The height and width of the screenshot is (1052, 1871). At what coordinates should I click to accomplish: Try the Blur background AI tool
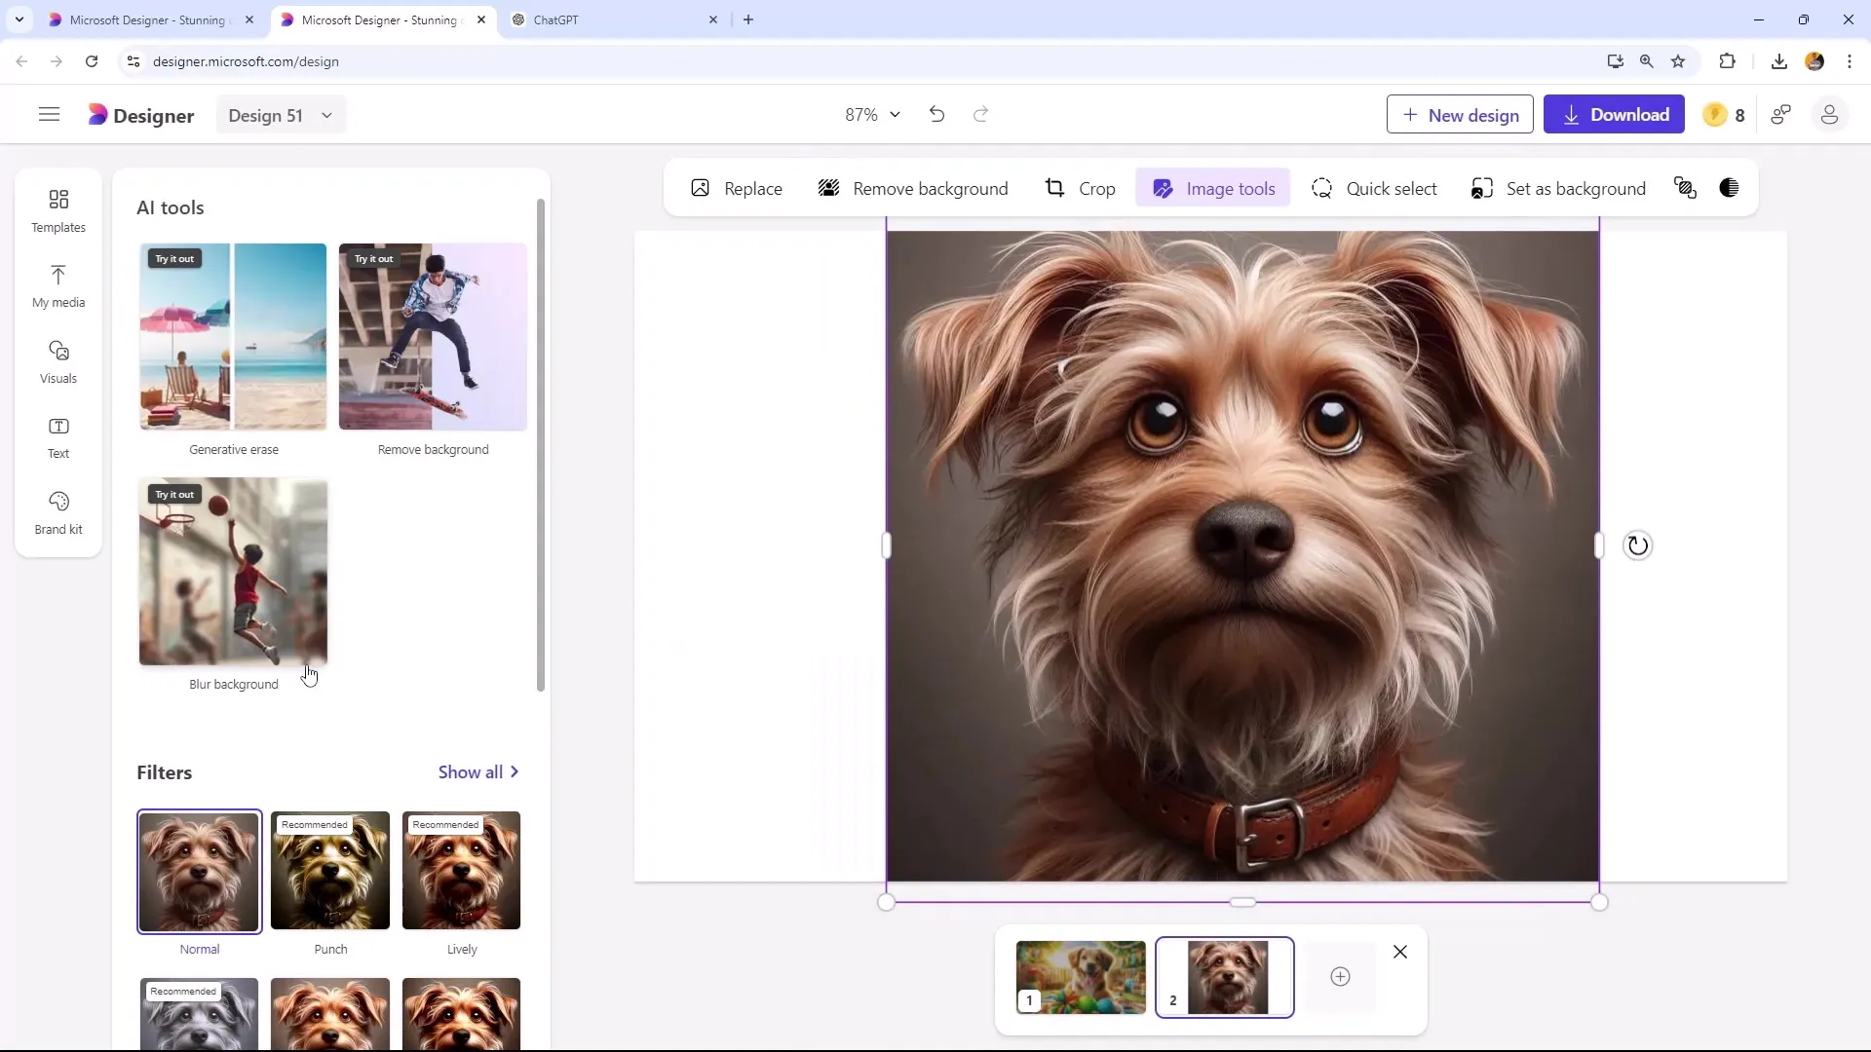coord(233,572)
